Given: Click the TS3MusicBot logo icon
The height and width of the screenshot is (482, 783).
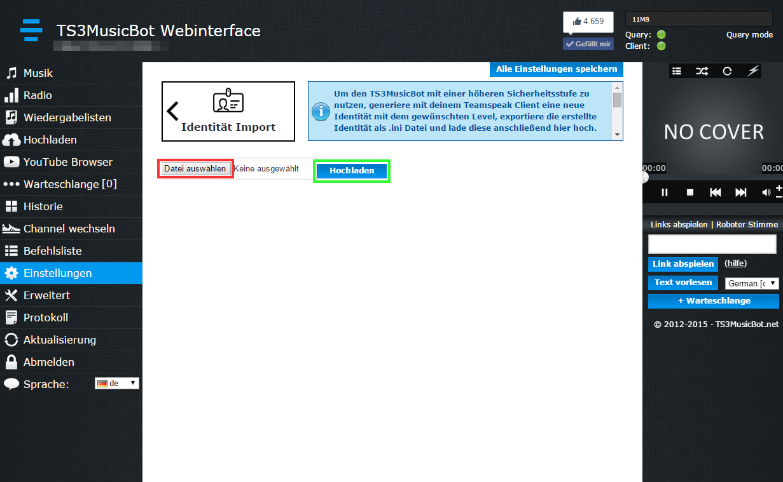Looking at the screenshot, I should [x=31, y=30].
